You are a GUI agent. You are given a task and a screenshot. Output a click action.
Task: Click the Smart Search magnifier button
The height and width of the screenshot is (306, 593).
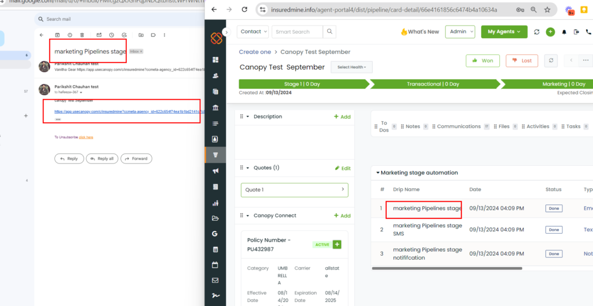(330, 32)
